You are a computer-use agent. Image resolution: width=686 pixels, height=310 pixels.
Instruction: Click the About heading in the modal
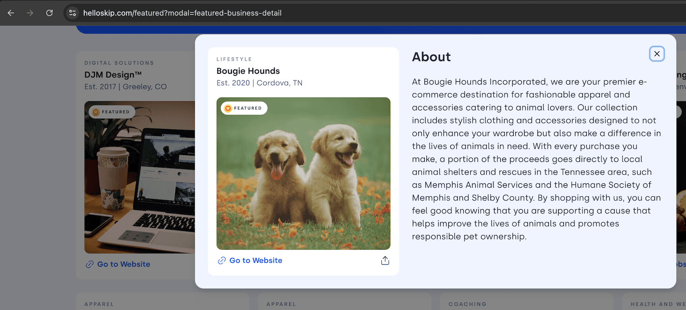click(431, 57)
